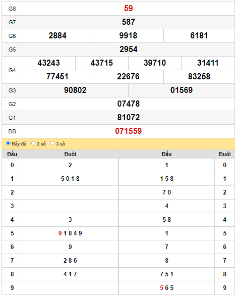Click the special prize number 071559
Image resolution: width=237 pixels, height=296 pixels.
click(x=128, y=131)
